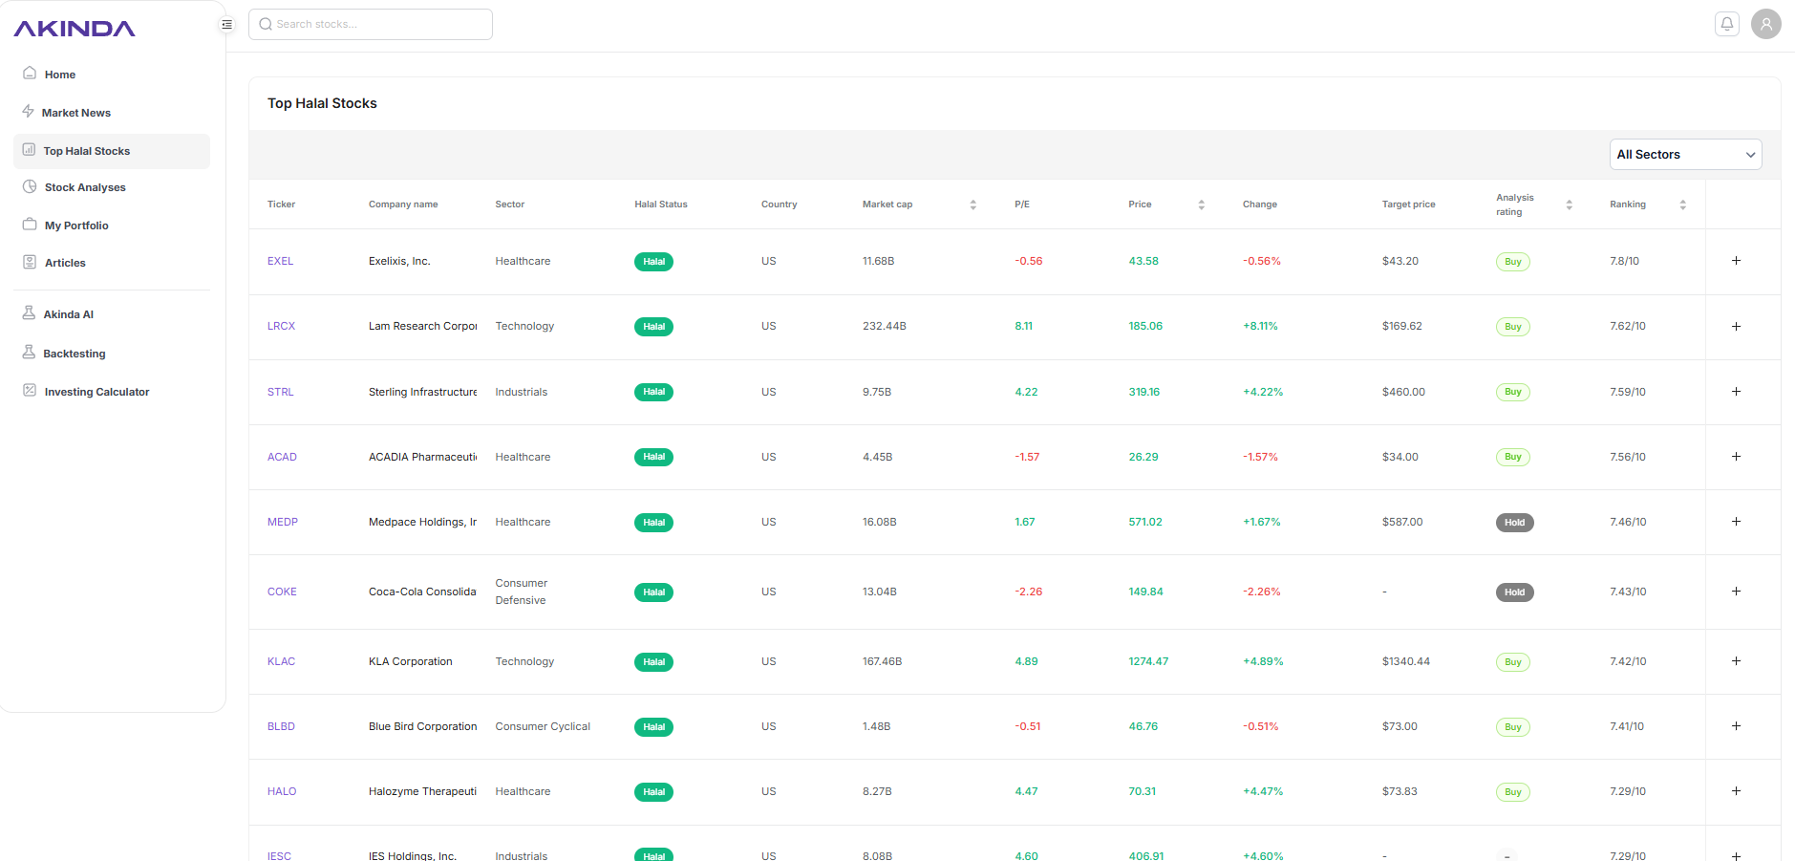
Task: Toggle sorting on the Ranking column
Action: point(1683,204)
